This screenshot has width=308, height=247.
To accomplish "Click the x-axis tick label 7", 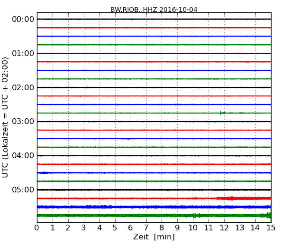I will [146, 228].
